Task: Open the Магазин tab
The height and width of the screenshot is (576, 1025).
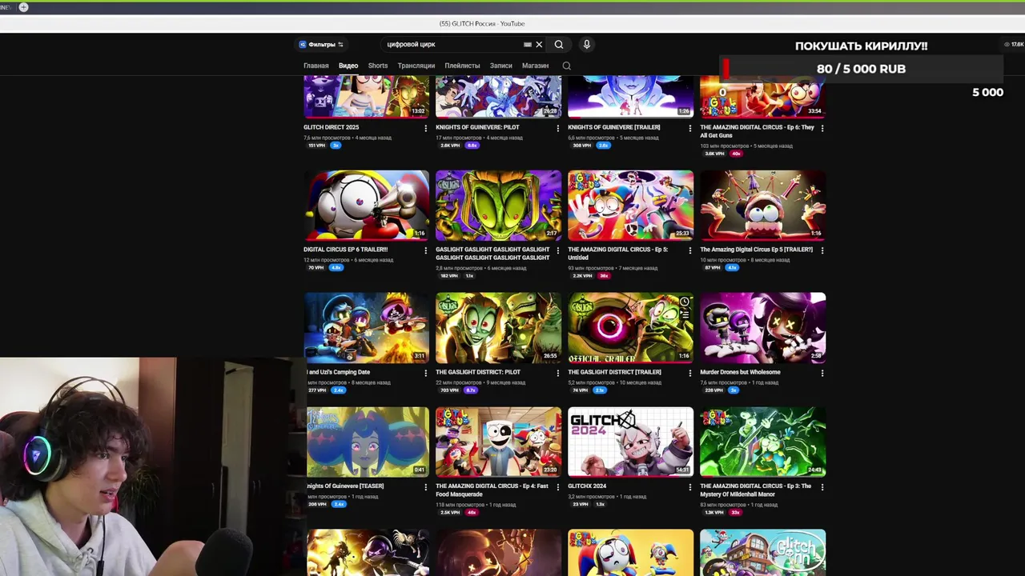Action: (535, 66)
